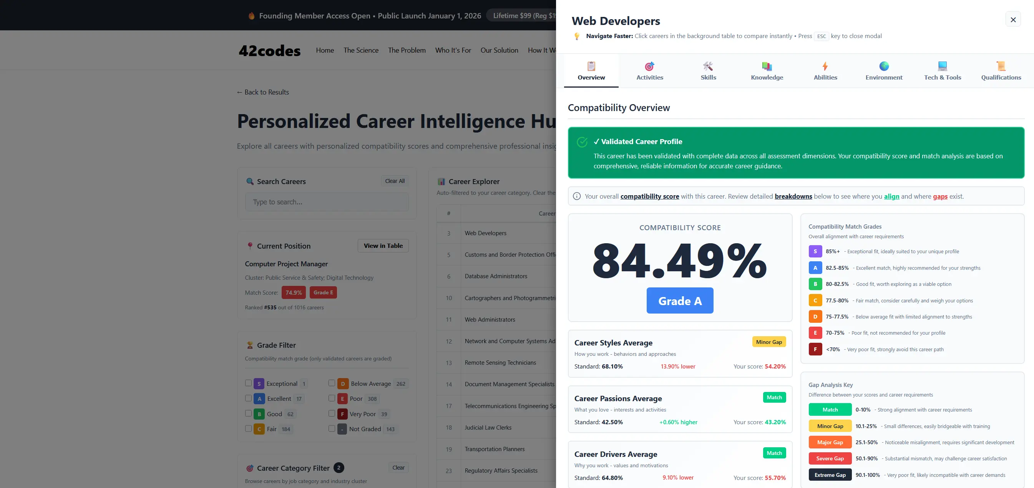Click the Environment globe icon
1034x488 pixels.
coord(884,66)
